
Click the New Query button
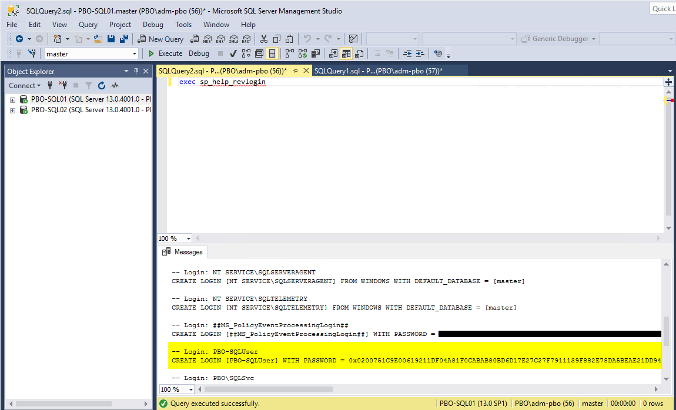pyautogui.click(x=161, y=39)
